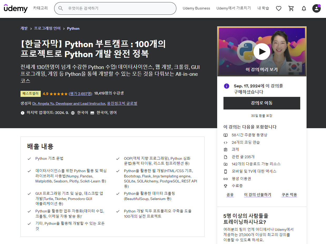The image size is (326, 244).
Task: Click 5명 이상의 사람들을 트레이닝하시나요? heading
Action: (246, 219)
